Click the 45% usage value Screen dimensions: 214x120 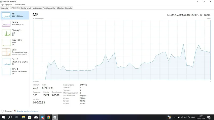tap(36, 88)
